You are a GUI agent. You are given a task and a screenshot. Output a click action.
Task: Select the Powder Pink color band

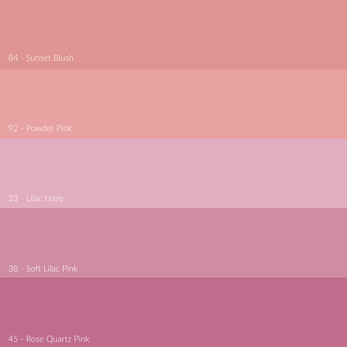tap(173, 104)
